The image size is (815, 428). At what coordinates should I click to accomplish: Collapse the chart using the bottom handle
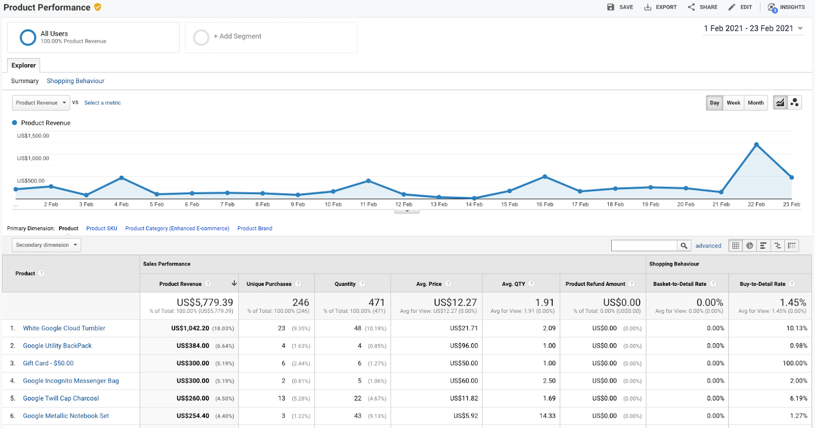pyautogui.click(x=406, y=211)
